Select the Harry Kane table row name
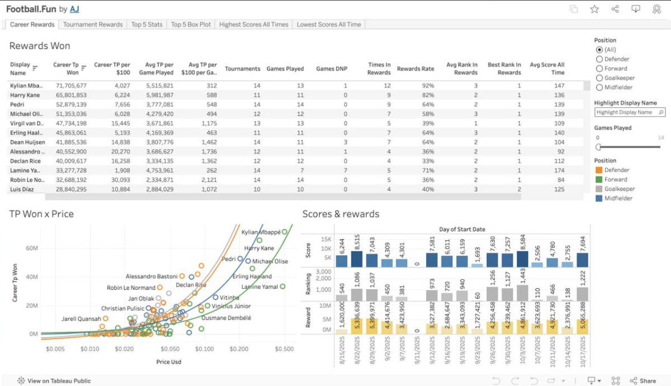The height and width of the screenshot is (386, 671). [25, 95]
